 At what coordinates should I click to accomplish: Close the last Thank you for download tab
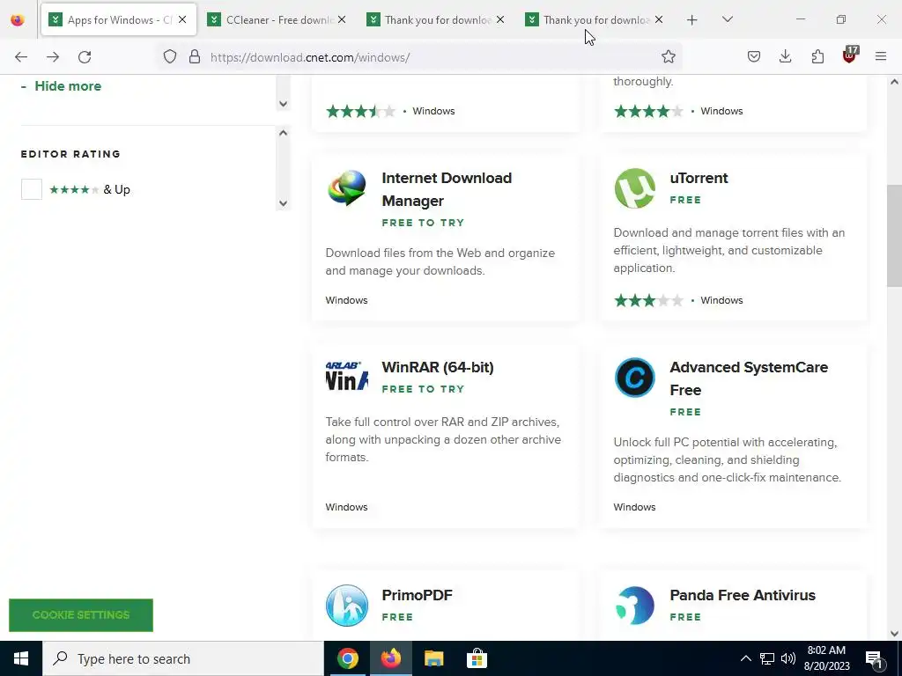(659, 19)
